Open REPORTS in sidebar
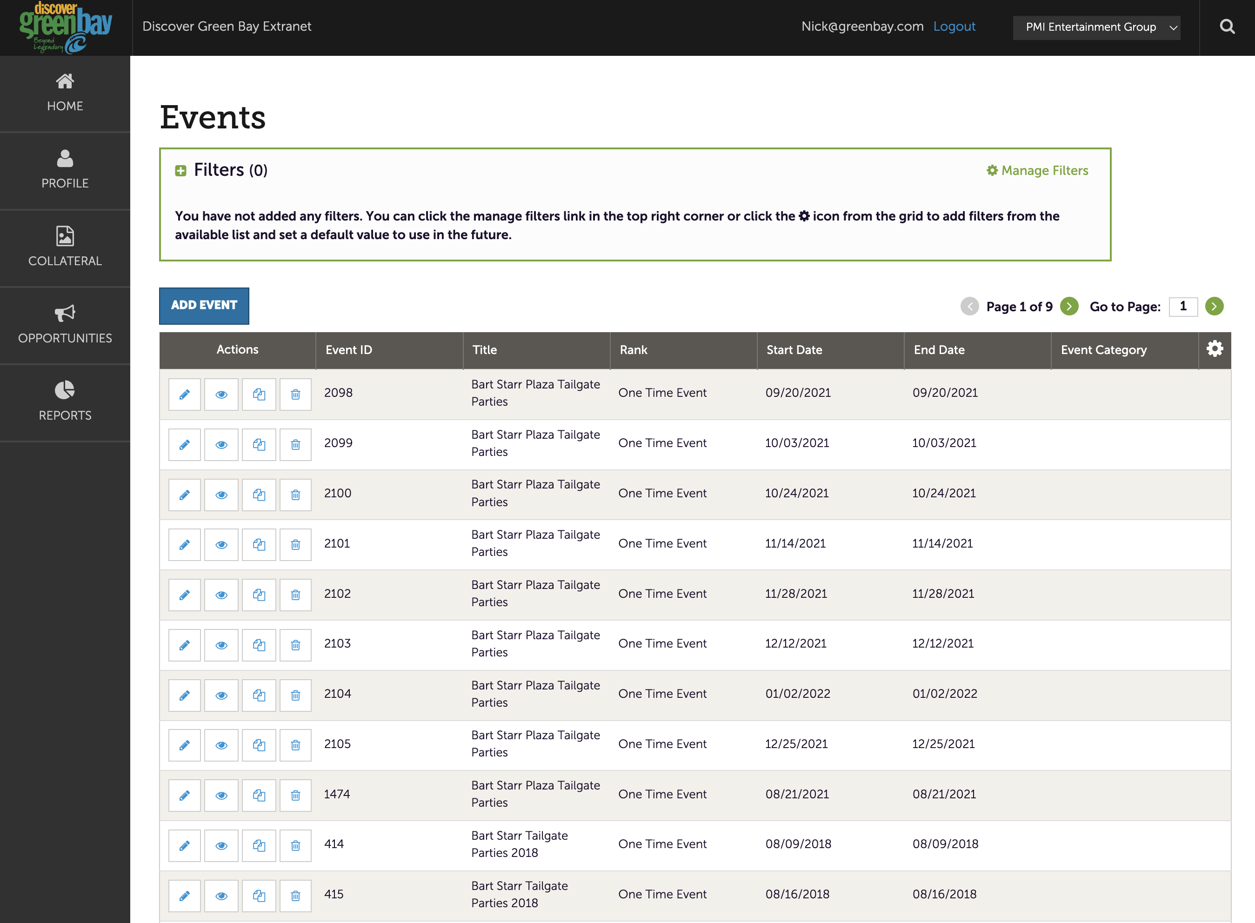 [65, 402]
